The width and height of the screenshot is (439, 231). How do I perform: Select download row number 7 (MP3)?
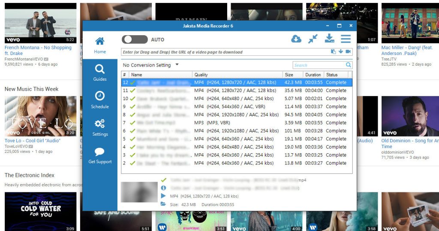pyautogui.click(x=236, y=123)
